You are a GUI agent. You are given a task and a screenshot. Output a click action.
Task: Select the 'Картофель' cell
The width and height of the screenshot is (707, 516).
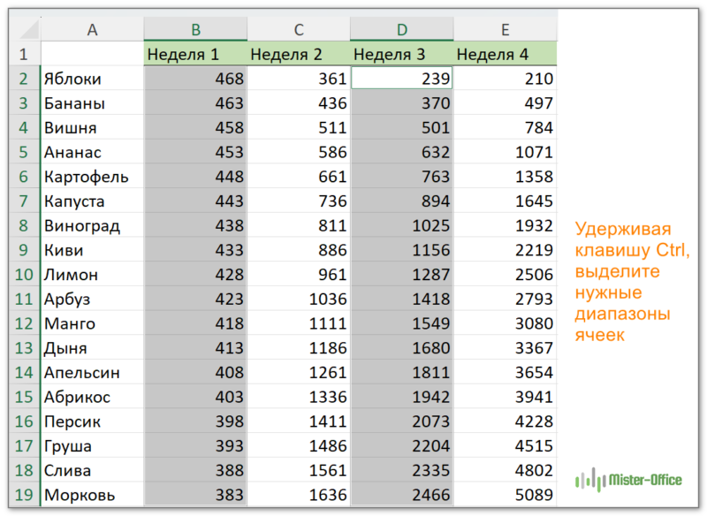click(x=92, y=177)
